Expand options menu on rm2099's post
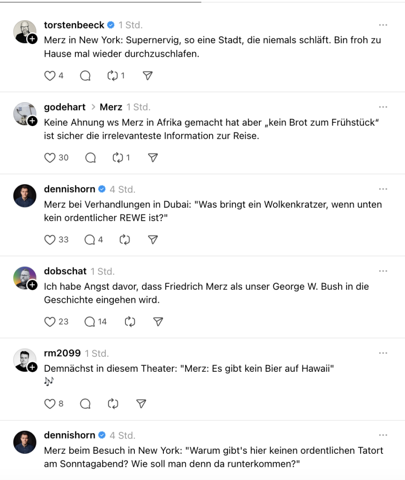The image size is (405, 480). click(383, 353)
